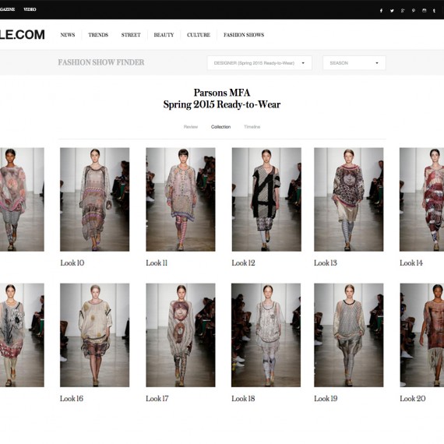Click the Look 10 caption link
This screenshot has width=444, height=444.
click(72, 263)
